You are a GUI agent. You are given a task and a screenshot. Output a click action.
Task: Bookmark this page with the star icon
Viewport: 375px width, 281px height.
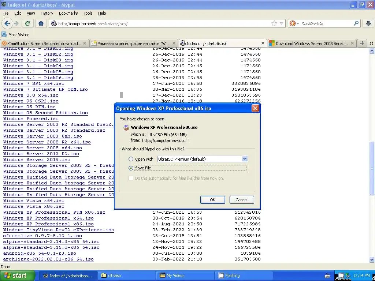(274, 23)
